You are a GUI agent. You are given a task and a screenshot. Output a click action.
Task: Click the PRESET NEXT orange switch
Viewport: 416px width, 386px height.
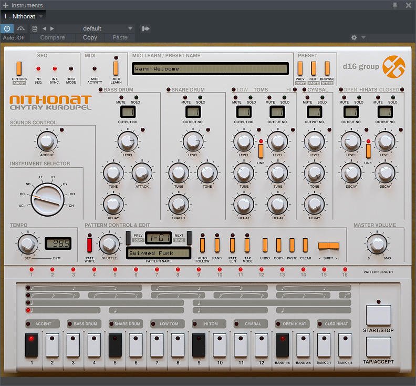point(314,68)
